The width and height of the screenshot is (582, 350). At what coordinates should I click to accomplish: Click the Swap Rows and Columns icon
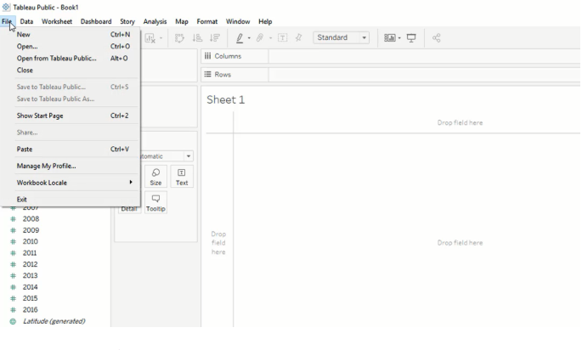tap(179, 38)
